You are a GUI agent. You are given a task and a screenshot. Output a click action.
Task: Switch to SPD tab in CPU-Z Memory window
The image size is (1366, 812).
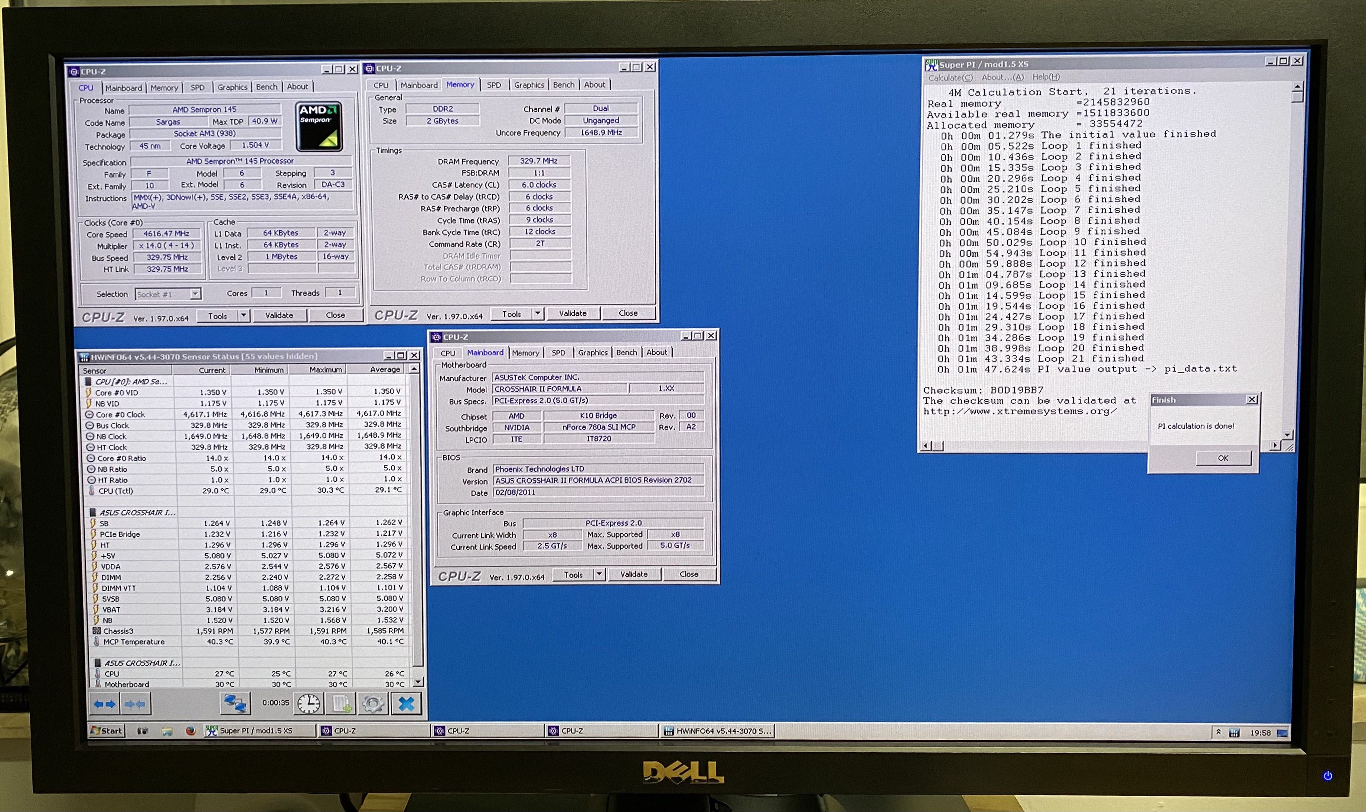click(x=494, y=85)
